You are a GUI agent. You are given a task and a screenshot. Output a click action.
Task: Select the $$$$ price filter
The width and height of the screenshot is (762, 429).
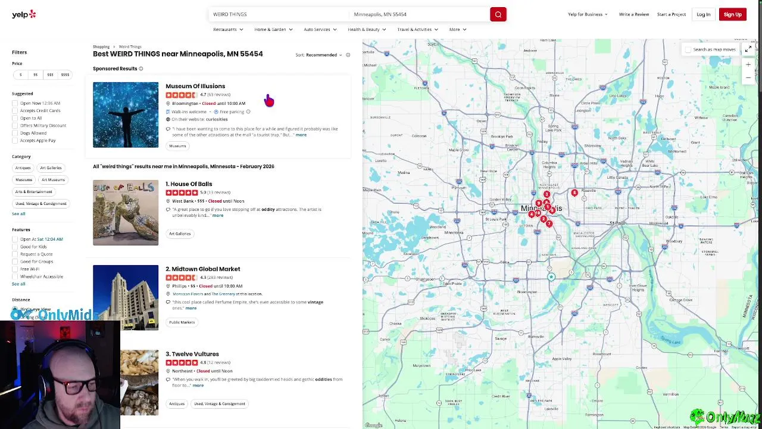[65, 75]
